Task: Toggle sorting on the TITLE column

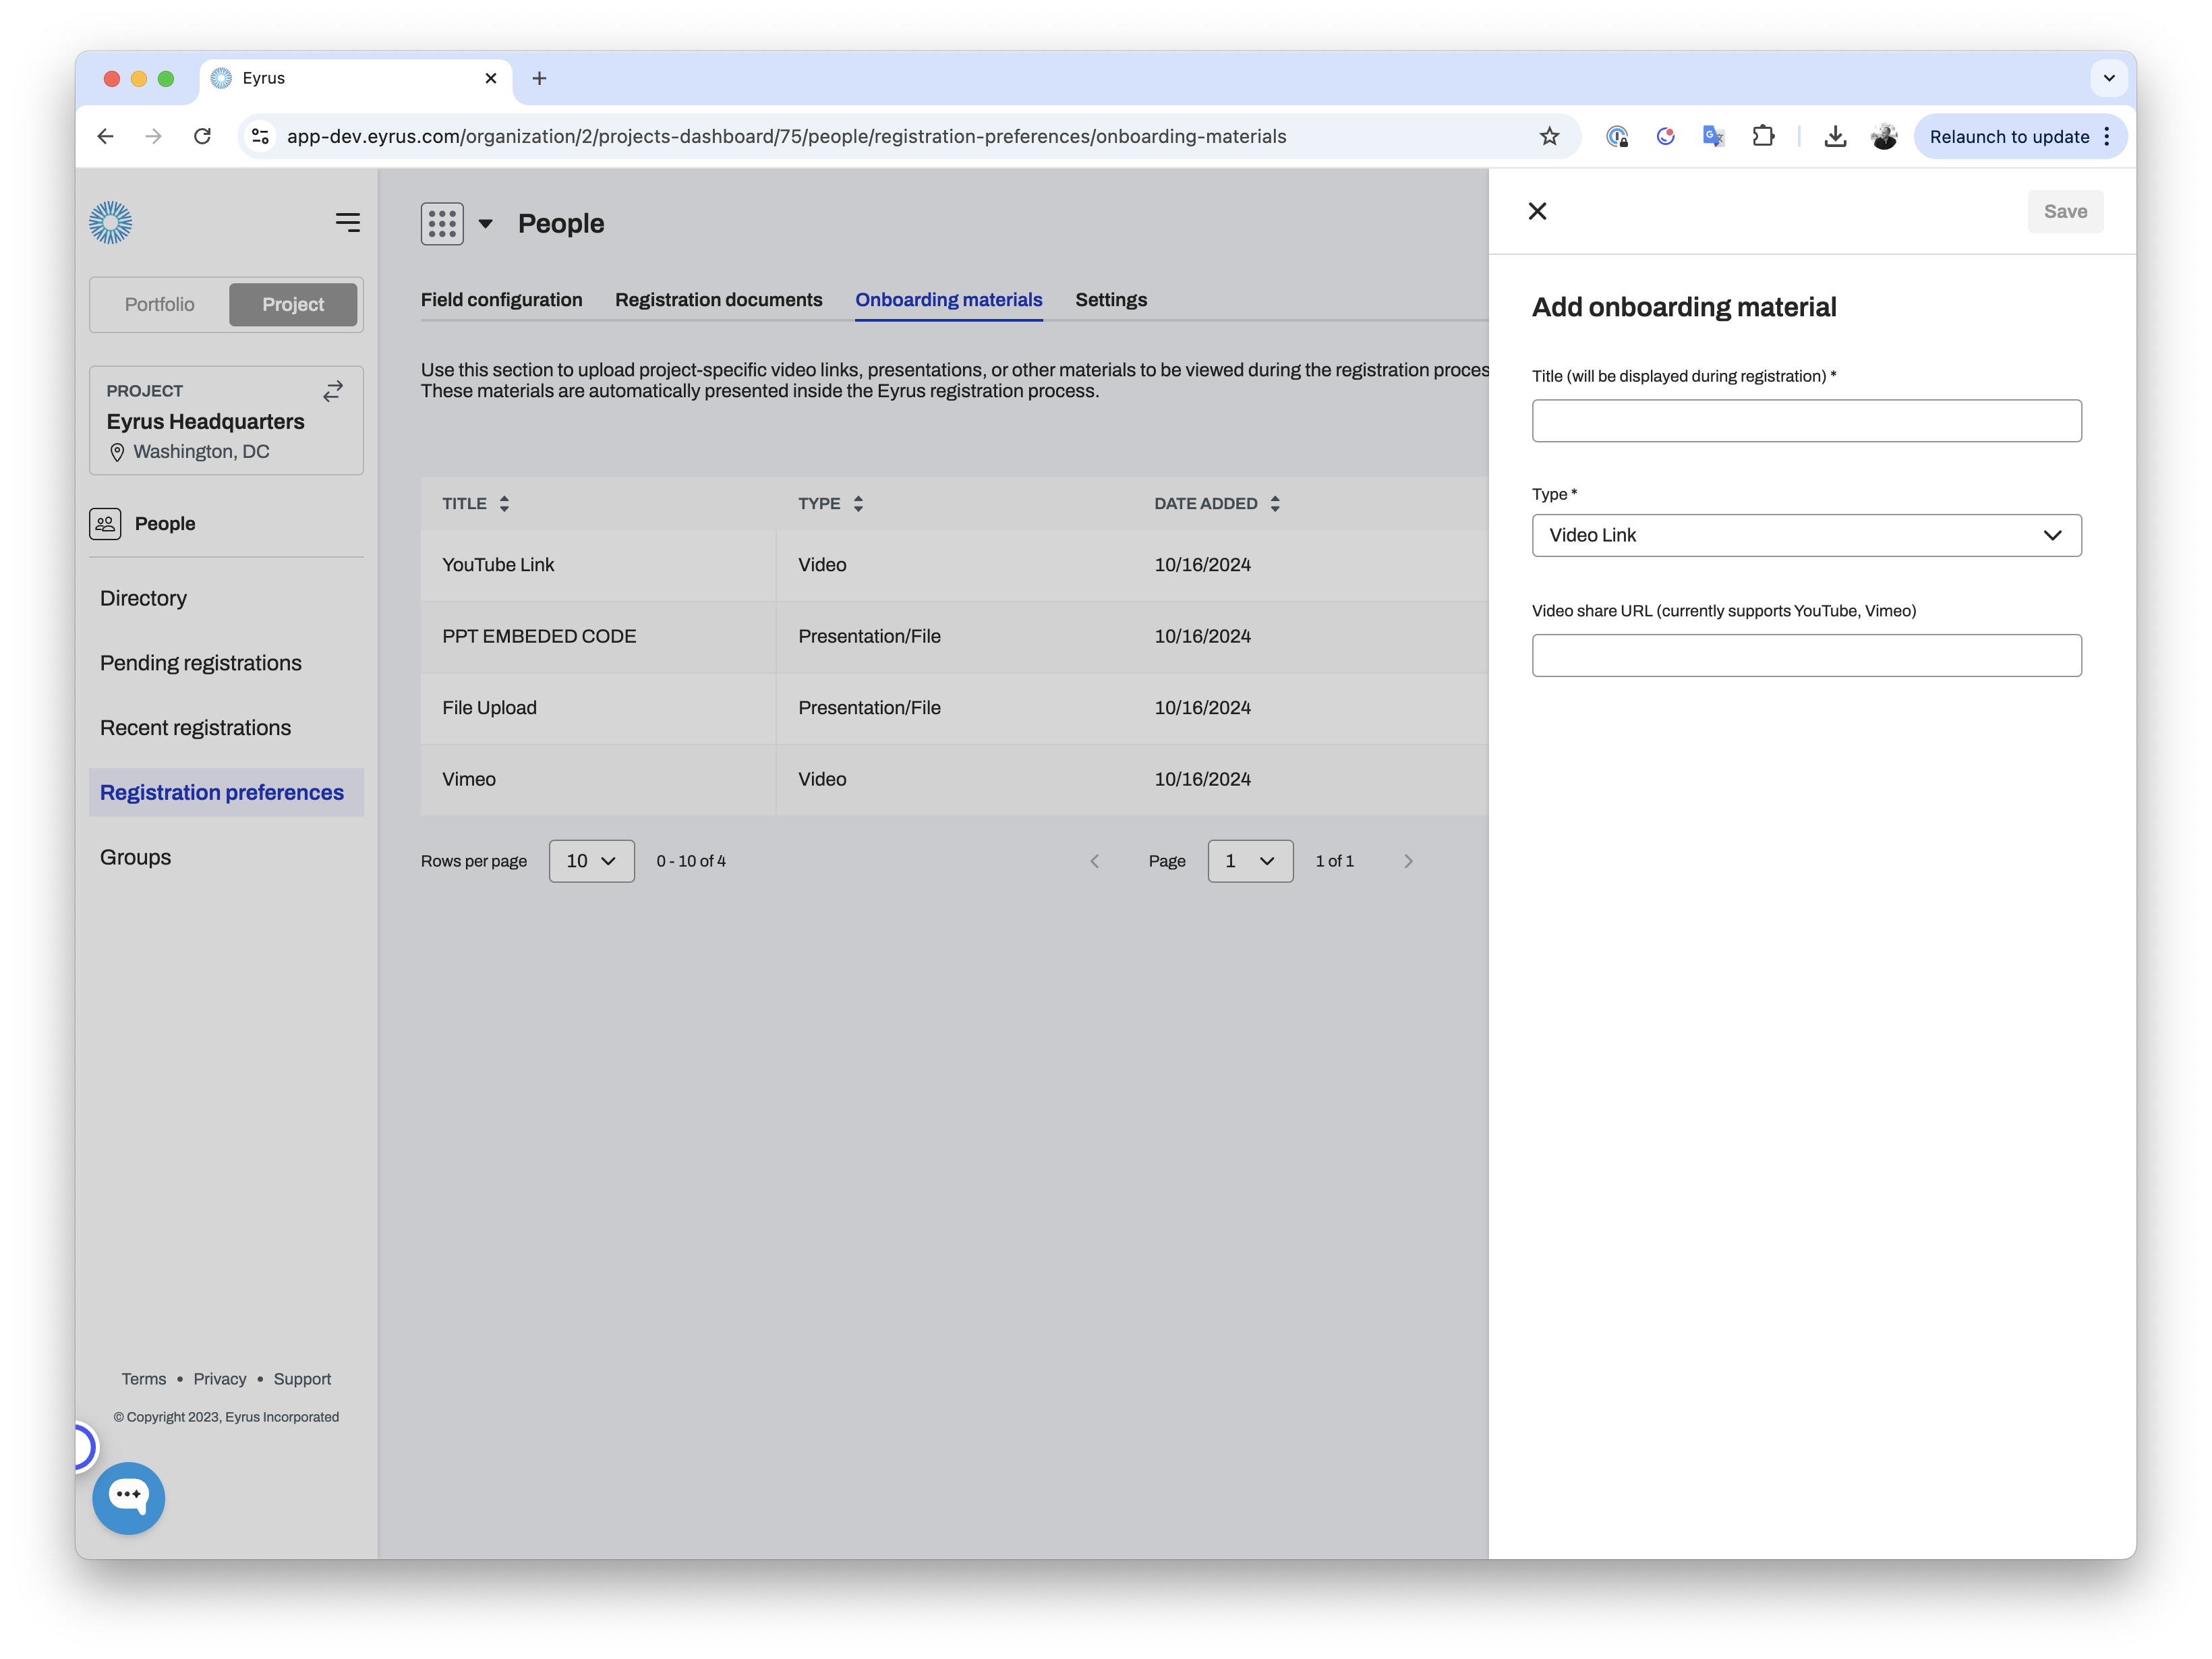Action: [x=504, y=503]
